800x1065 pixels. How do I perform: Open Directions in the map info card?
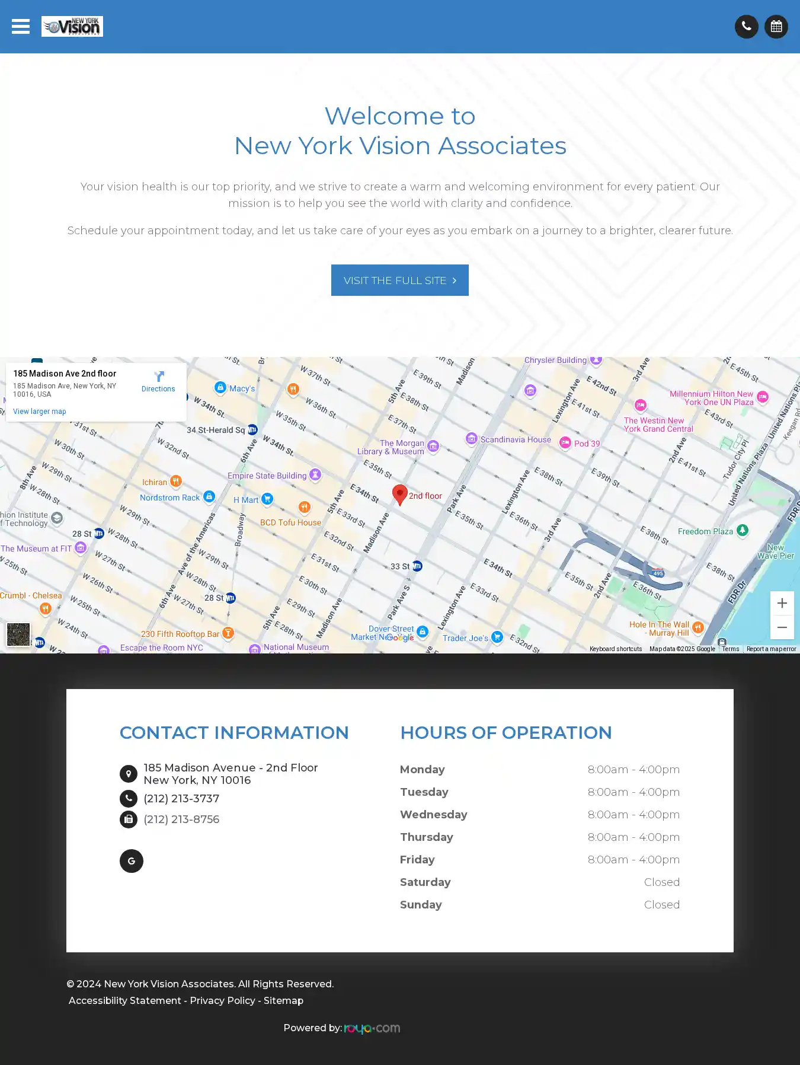[x=158, y=382]
